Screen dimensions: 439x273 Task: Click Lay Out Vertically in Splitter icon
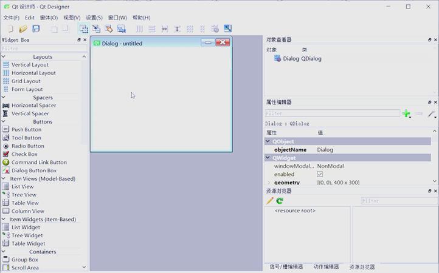tap(177, 29)
